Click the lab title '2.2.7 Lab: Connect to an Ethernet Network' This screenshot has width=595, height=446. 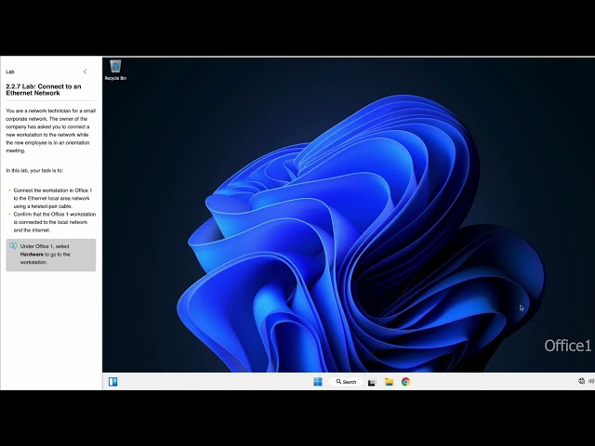(44, 89)
